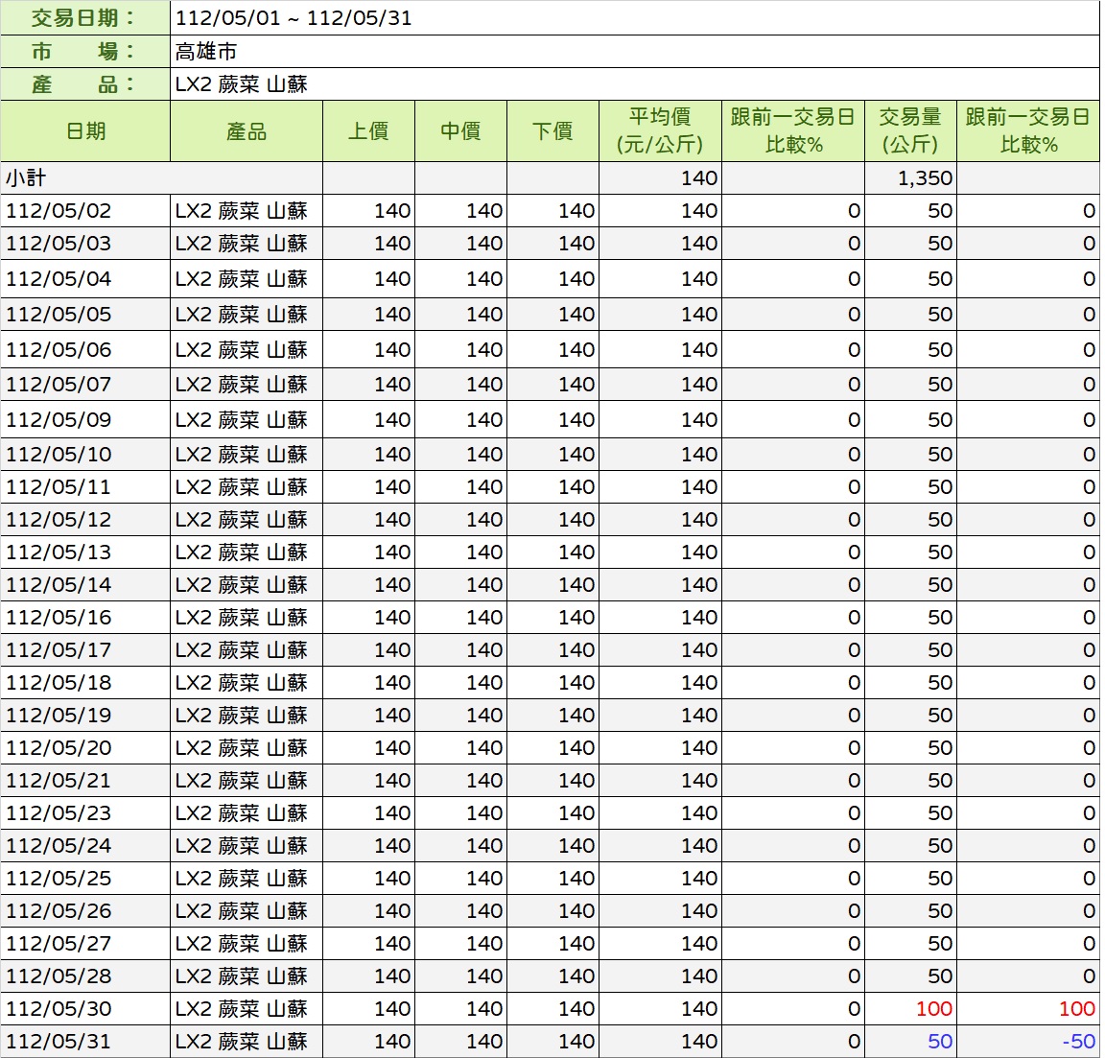The width and height of the screenshot is (1105, 1058).
Task: Select the 交易量(公斤) column header
Action: tap(910, 131)
